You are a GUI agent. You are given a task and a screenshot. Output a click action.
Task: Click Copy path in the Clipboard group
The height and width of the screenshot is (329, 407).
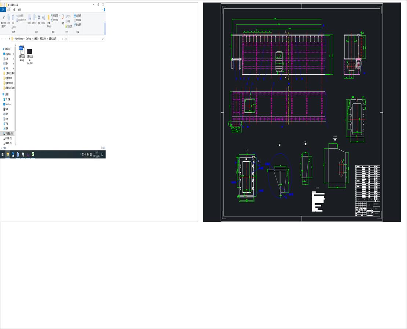pyautogui.click(x=20, y=16)
